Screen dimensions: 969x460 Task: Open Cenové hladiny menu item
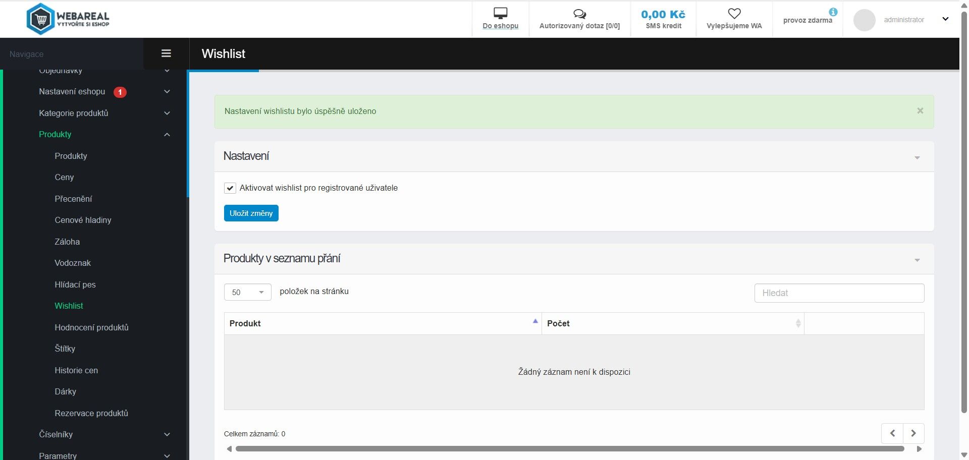(x=83, y=220)
